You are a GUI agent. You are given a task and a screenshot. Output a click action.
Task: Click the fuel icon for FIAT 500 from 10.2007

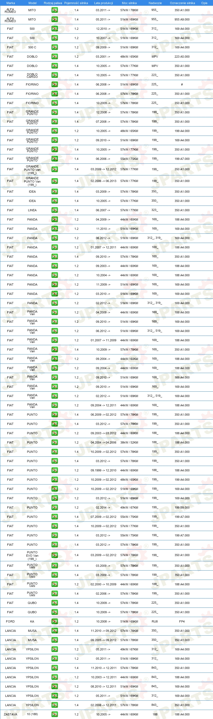pos(54,38)
